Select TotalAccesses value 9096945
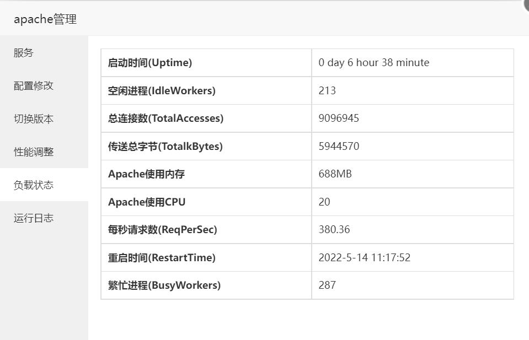The image size is (529, 340). [x=339, y=118]
